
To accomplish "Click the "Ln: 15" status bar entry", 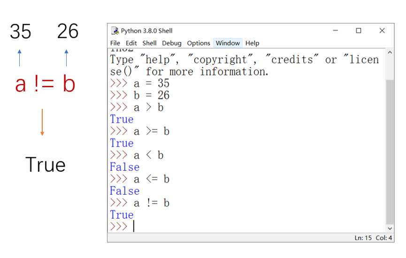I will (363, 238).
